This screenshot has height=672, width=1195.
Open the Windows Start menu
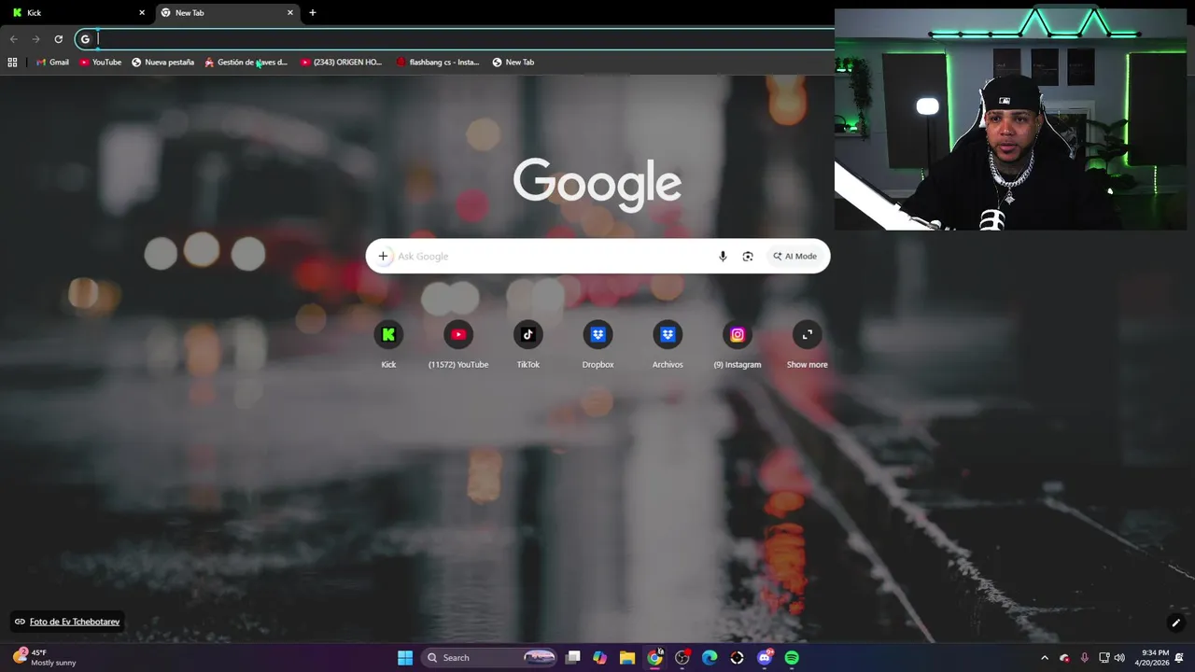click(405, 658)
